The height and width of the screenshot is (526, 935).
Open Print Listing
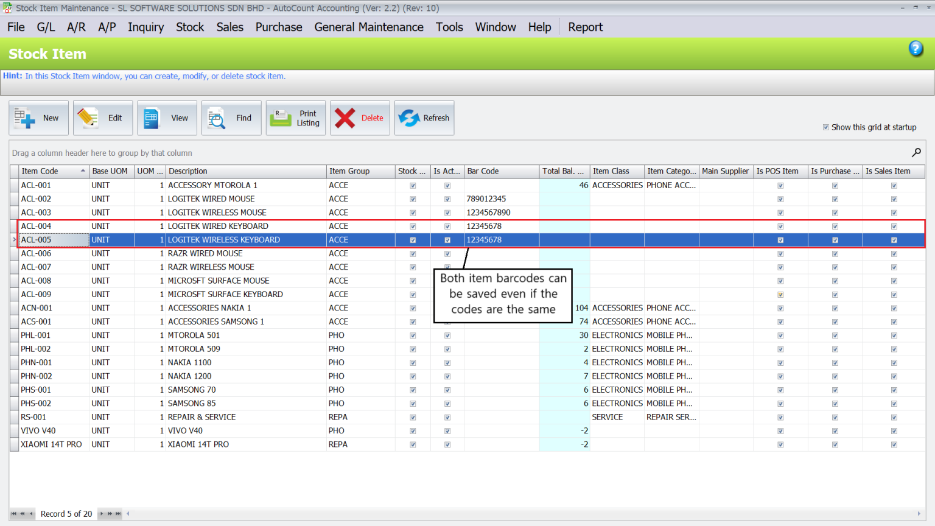295,117
